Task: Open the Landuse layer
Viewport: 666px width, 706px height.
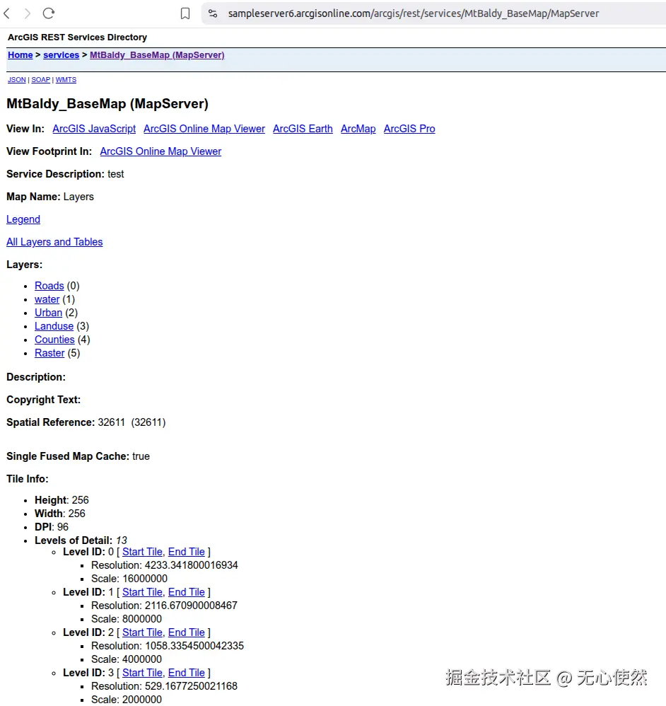Action: 54,326
